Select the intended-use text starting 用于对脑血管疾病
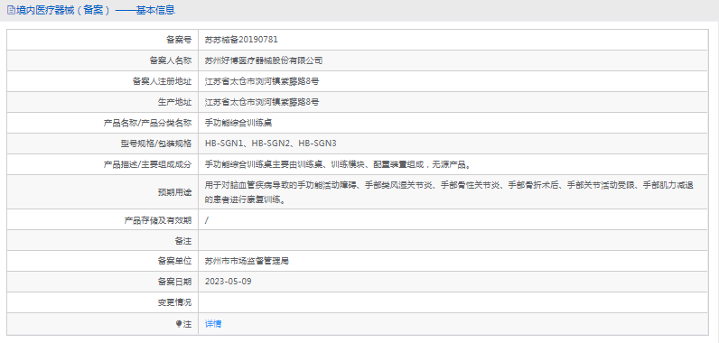 (449, 192)
